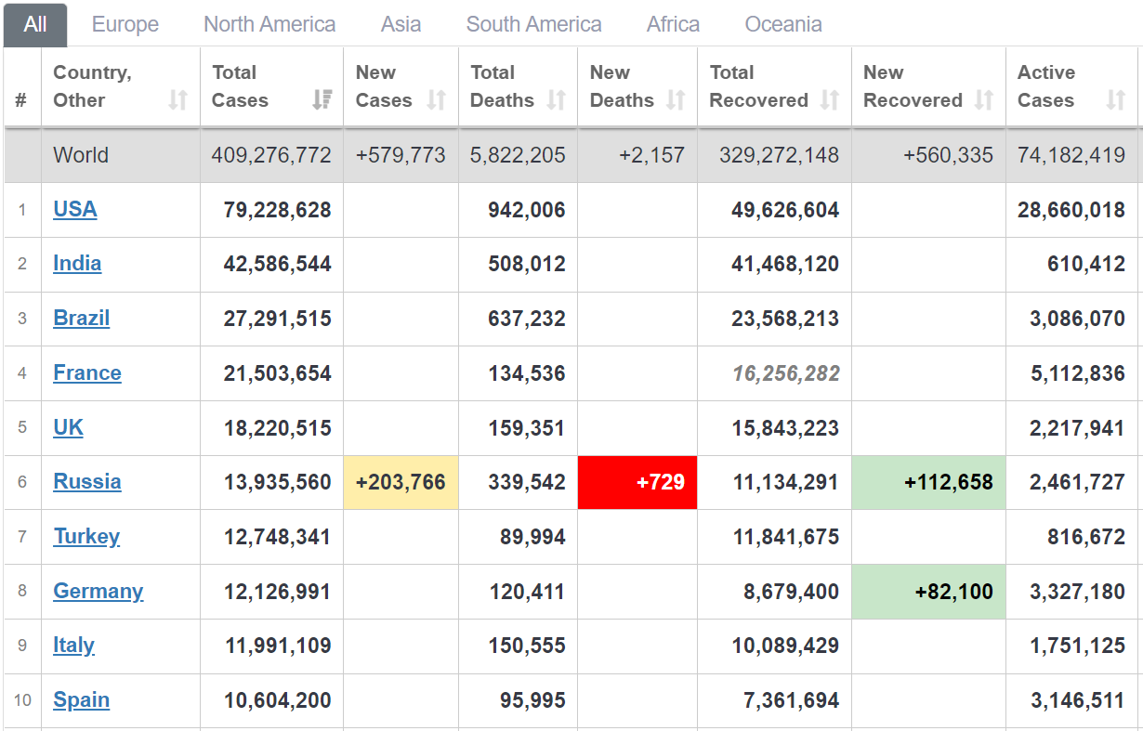This screenshot has width=1143, height=731.
Task: Click the Total Recovered header label
Action: click(758, 86)
